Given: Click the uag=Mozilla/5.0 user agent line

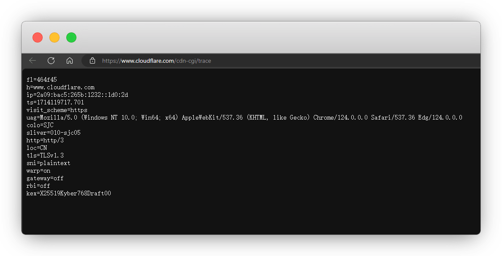Looking at the screenshot, I should pyautogui.click(x=244, y=117).
